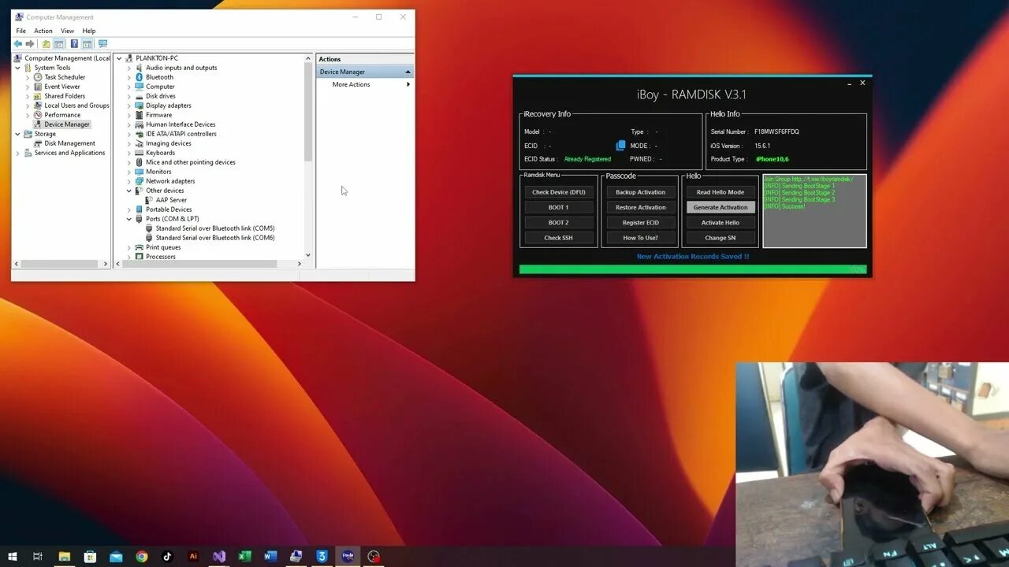The width and height of the screenshot is (1009, 567).
Task: Collapse the Storage tree node
Action: [17, 134]
